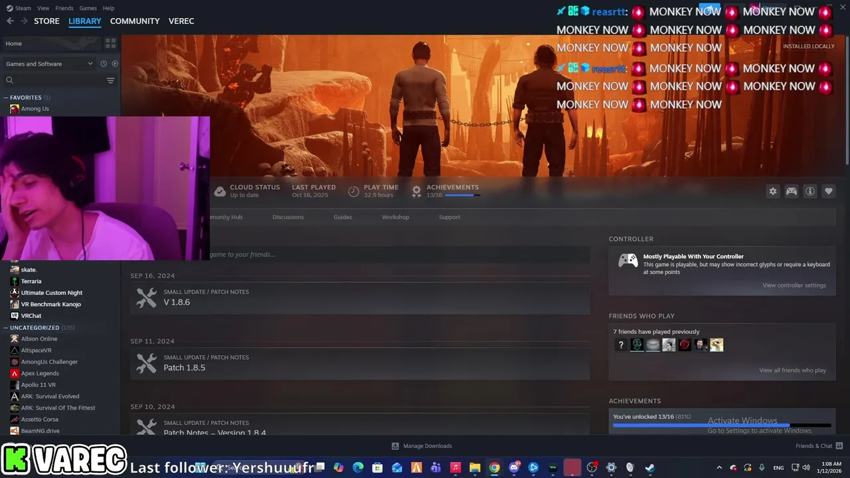The height and width of the screenshot is (478, 850).
Task: Open Google Chrome from taskbar
Action: click(x=495, y=467)
